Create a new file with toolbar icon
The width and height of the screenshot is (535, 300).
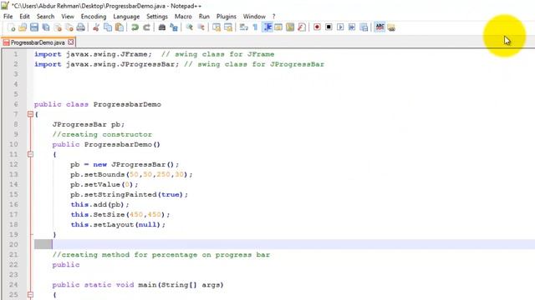click(x=11, y=27)
